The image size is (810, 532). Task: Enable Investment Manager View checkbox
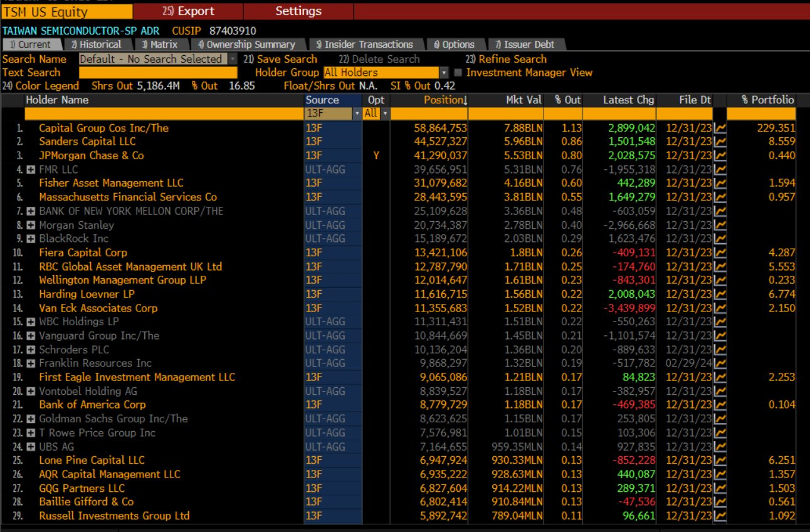[460, 72]
